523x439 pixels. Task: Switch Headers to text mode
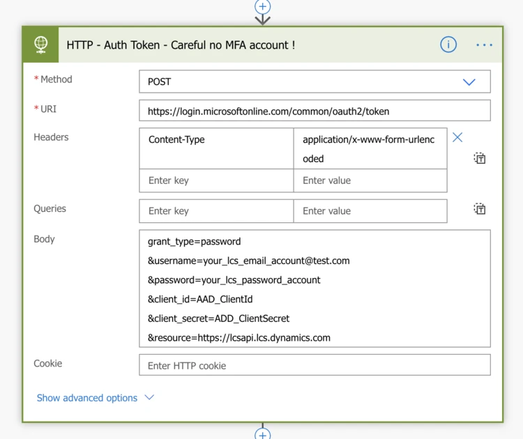pyautogui.click(x=480, y=158)
